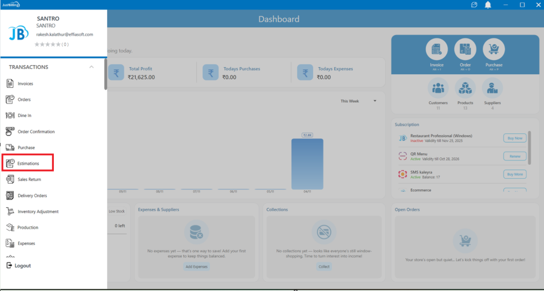
Task: Click the chat support icon in title bar
Action: click(x=474, y=5)
